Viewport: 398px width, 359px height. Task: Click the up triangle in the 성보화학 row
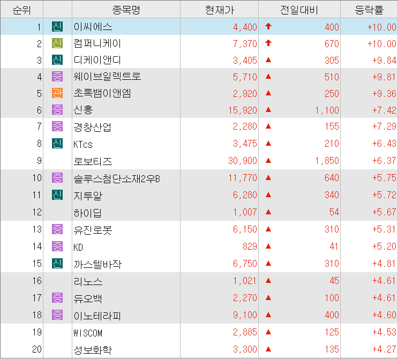(x=268, y=349)
